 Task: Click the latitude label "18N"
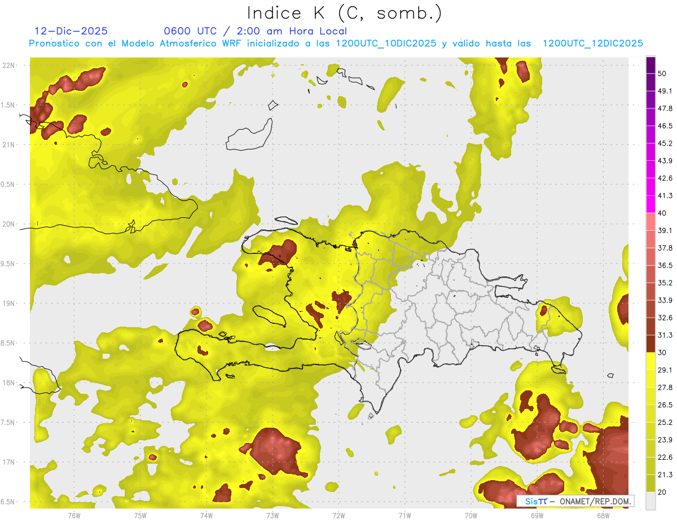9,383
